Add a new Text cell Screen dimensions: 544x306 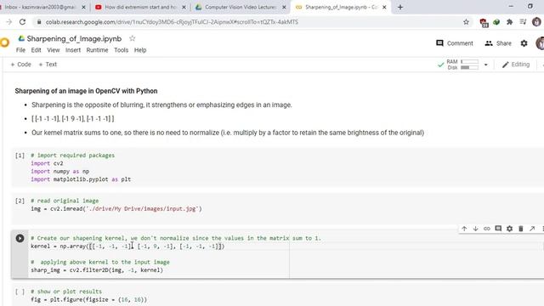pyautogui.click(x=48, y=65)
